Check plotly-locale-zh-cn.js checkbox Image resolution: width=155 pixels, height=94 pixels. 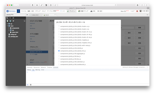(x=59, y=32)
